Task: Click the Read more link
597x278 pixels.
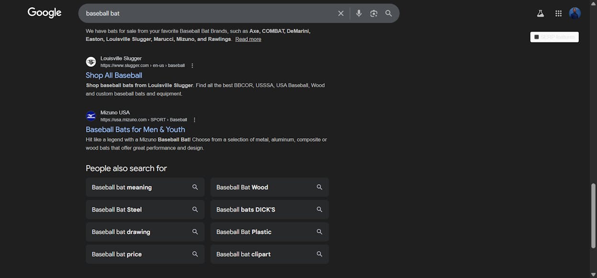Action: tap(248, 39)
